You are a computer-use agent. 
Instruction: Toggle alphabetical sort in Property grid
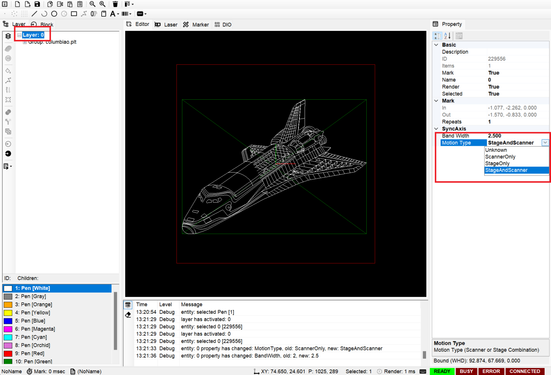tap(447, 36)
